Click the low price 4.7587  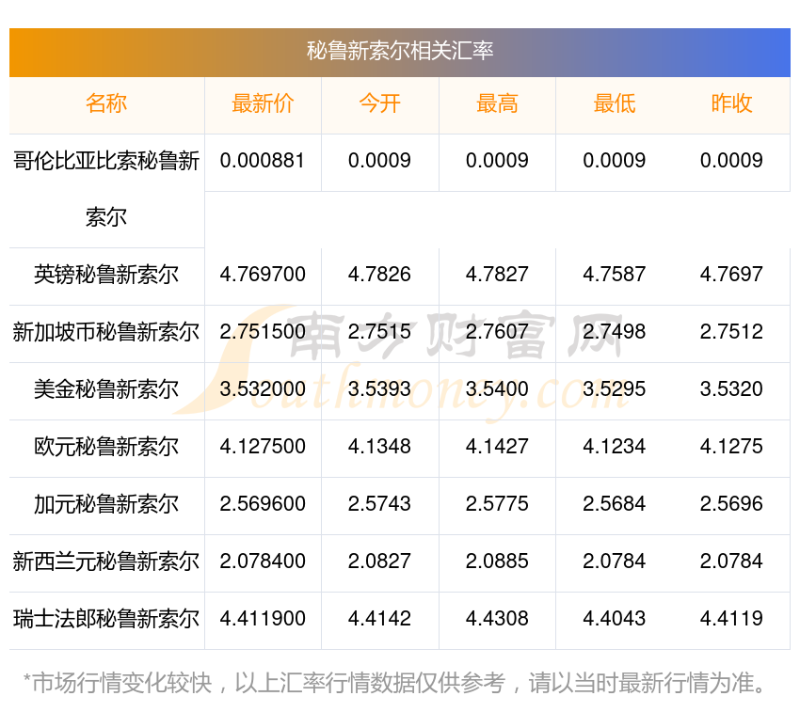tap(615, 275)
